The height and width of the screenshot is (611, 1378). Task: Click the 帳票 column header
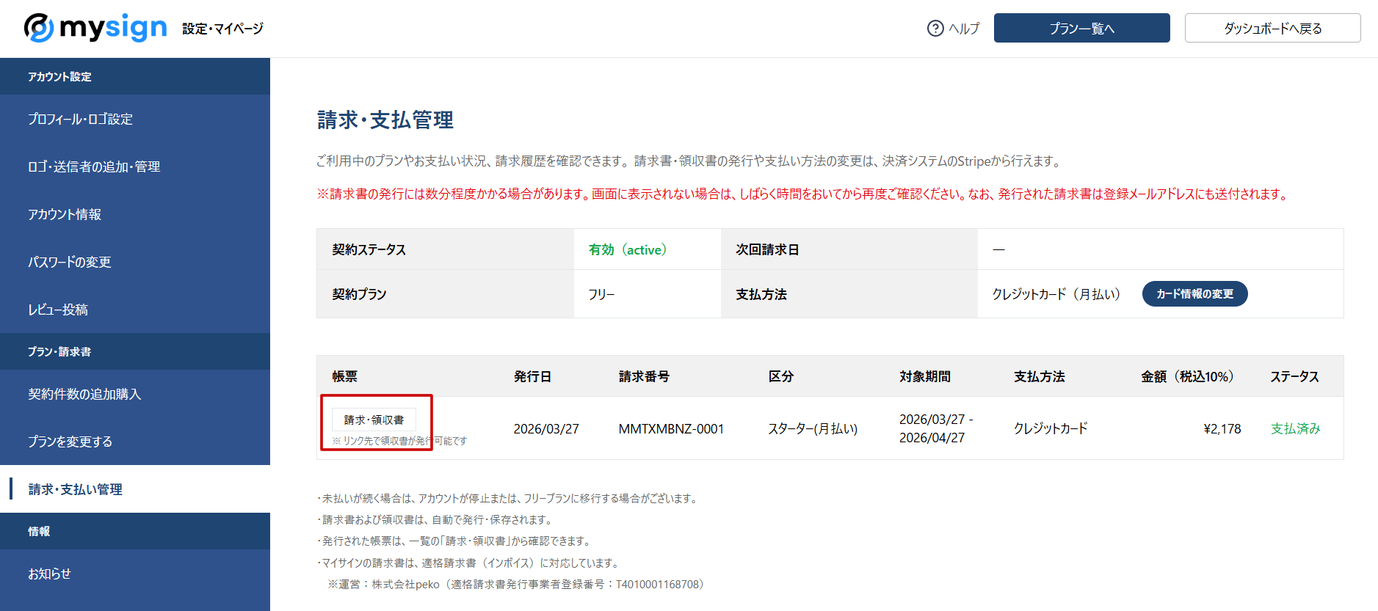pyautogui.click(x=344, y=376)
